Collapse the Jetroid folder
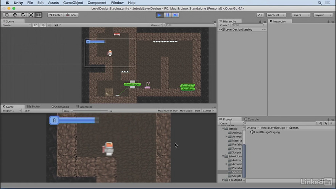 pyautogui.click(x=223, y=129)
